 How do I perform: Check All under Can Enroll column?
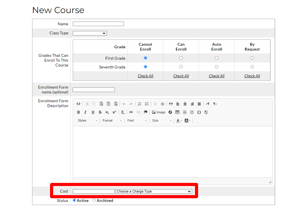tap(181, 76)
